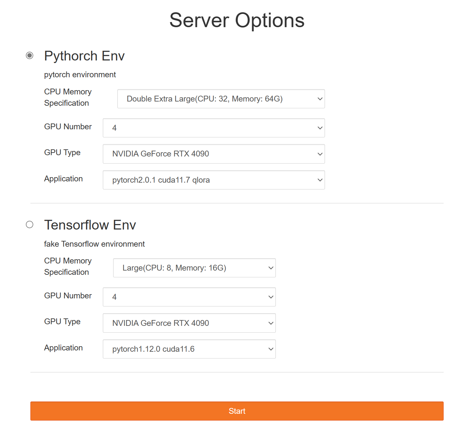Open the Tensorflow GPU Number dropdown
464x428 pixels.
click(189, 297)
